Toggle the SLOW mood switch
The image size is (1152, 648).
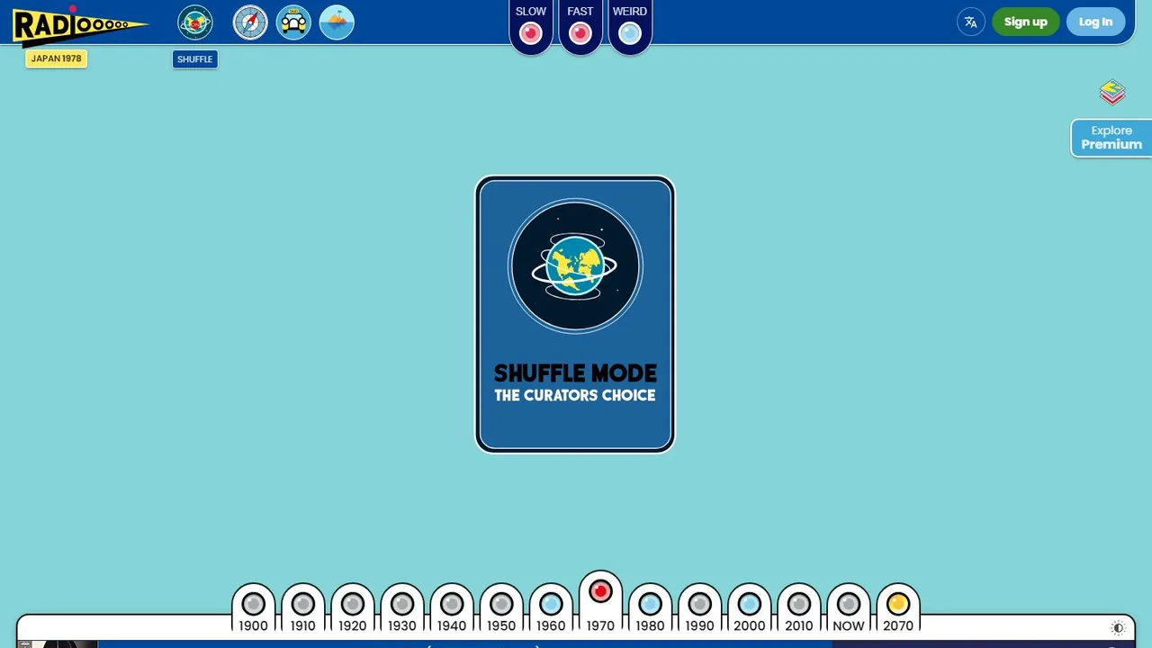tap(531, 27)
